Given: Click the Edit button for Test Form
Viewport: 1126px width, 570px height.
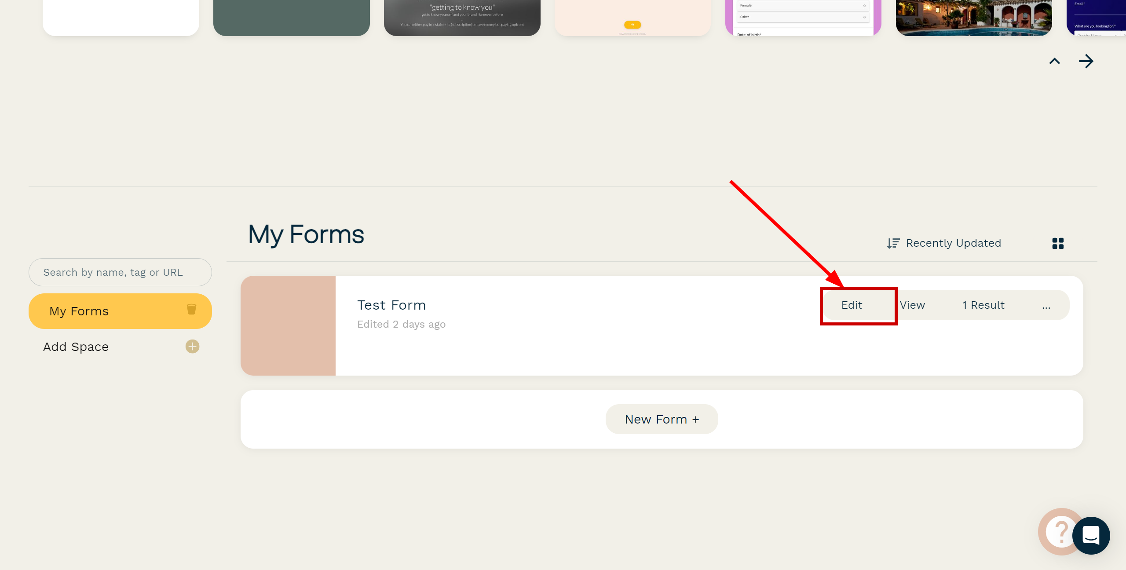Looking at the screenshot, I should pos(851,305).
